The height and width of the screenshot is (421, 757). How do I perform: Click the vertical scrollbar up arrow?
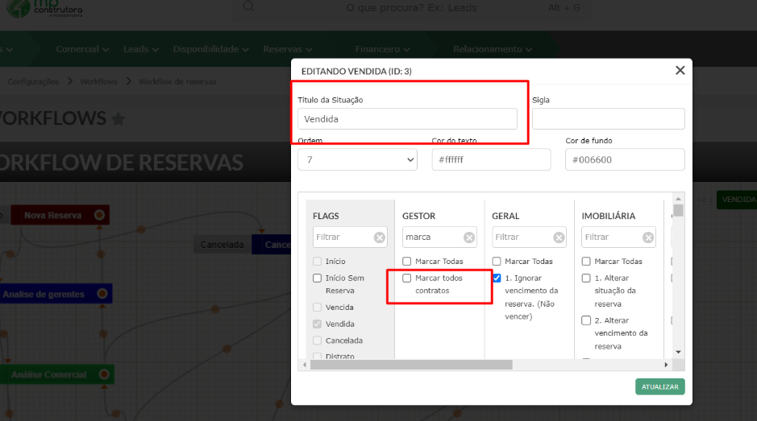(678, 199)
